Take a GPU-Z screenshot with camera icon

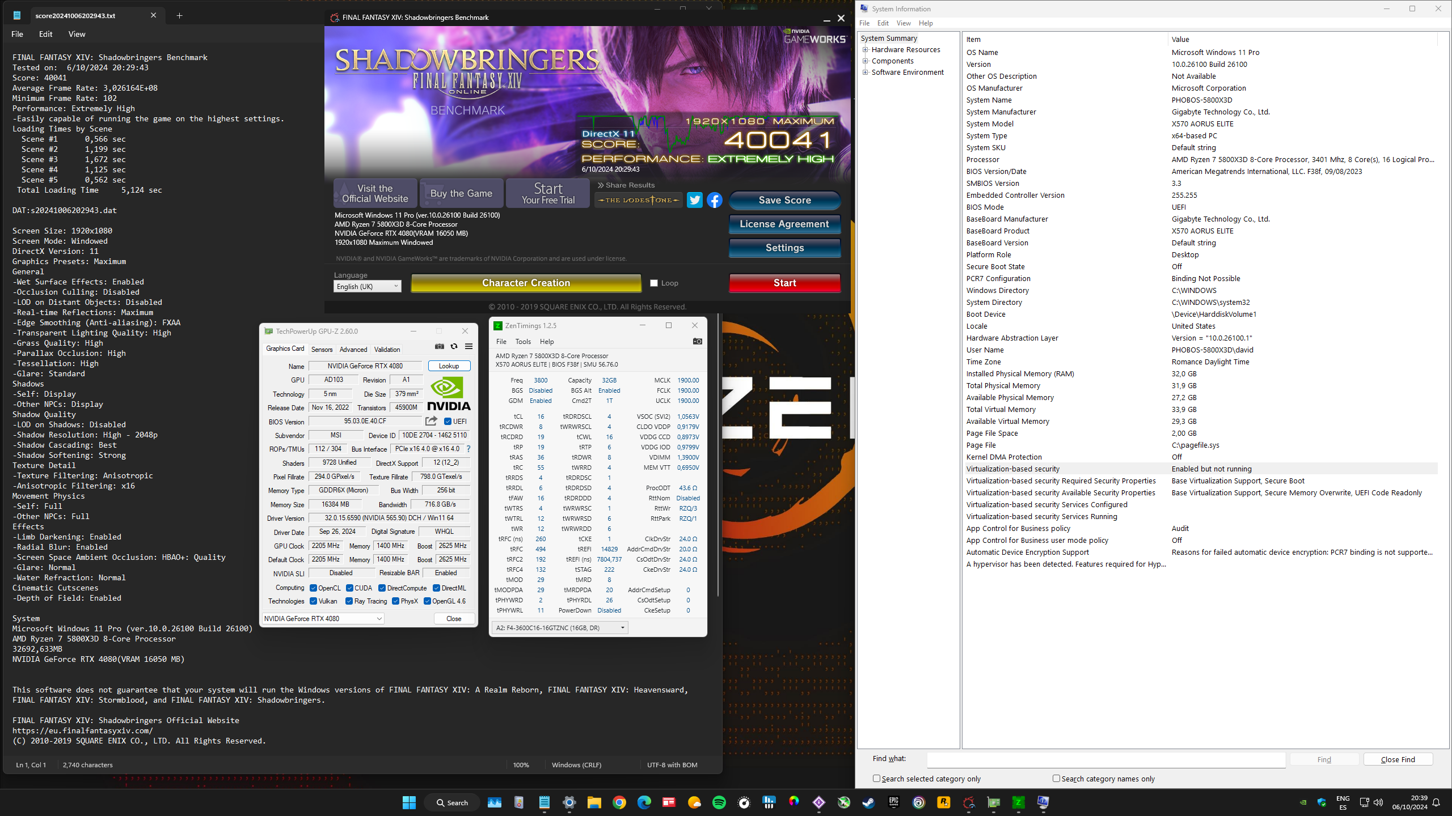440,346
